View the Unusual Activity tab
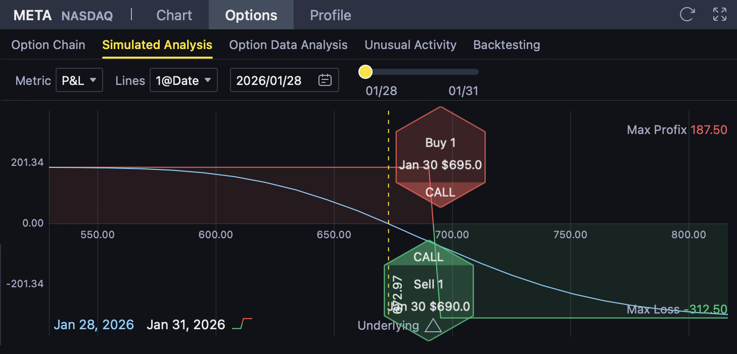The width and height of the screenshot is (737, 354). point(410,45)
